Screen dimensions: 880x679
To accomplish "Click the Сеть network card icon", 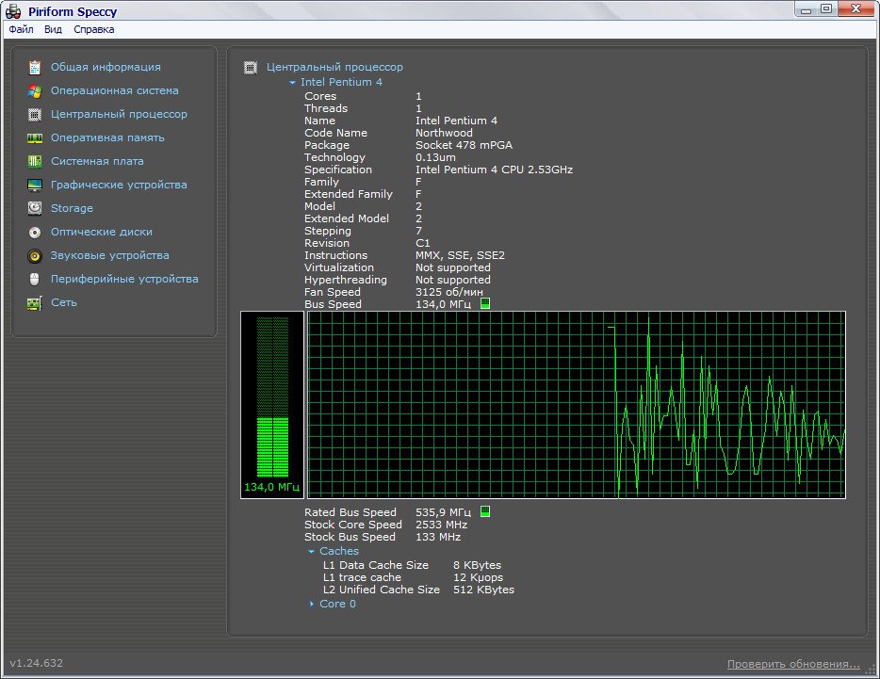I will [x=35, y=303].
